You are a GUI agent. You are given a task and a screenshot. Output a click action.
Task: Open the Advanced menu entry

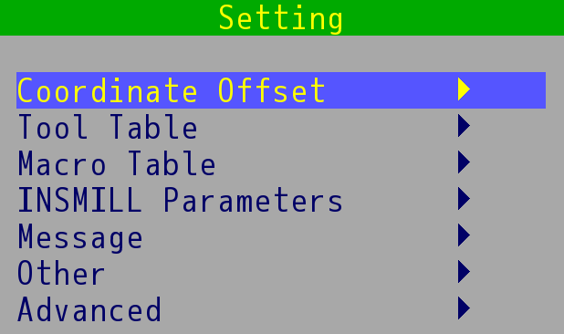tap(281, 308)
